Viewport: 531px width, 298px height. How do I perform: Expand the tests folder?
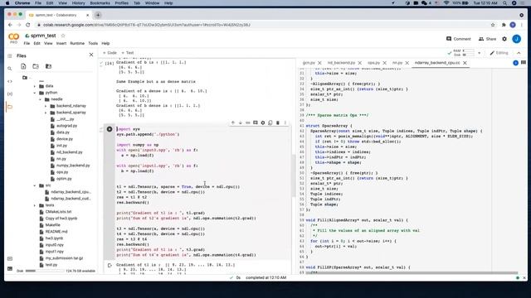35,205
